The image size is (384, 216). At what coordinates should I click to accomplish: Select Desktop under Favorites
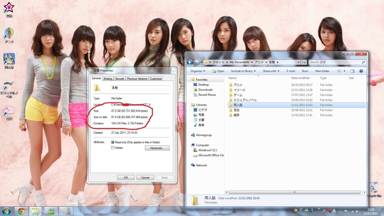[x=203, y=85]
